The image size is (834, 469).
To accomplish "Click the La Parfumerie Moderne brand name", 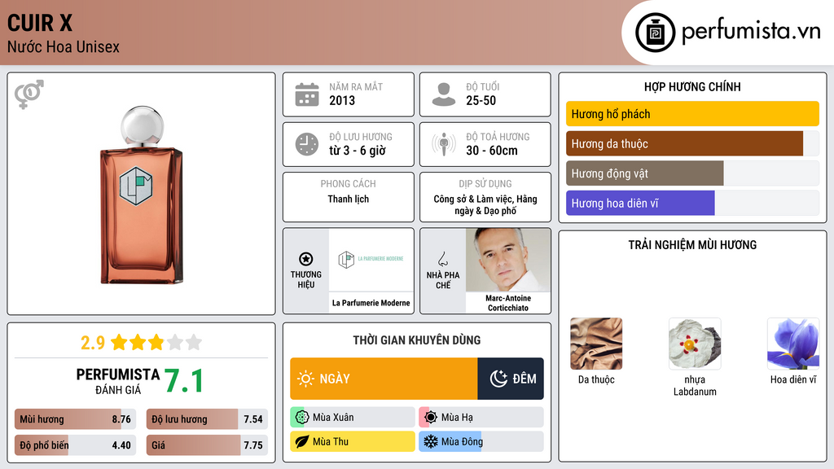I will [371, 303].
